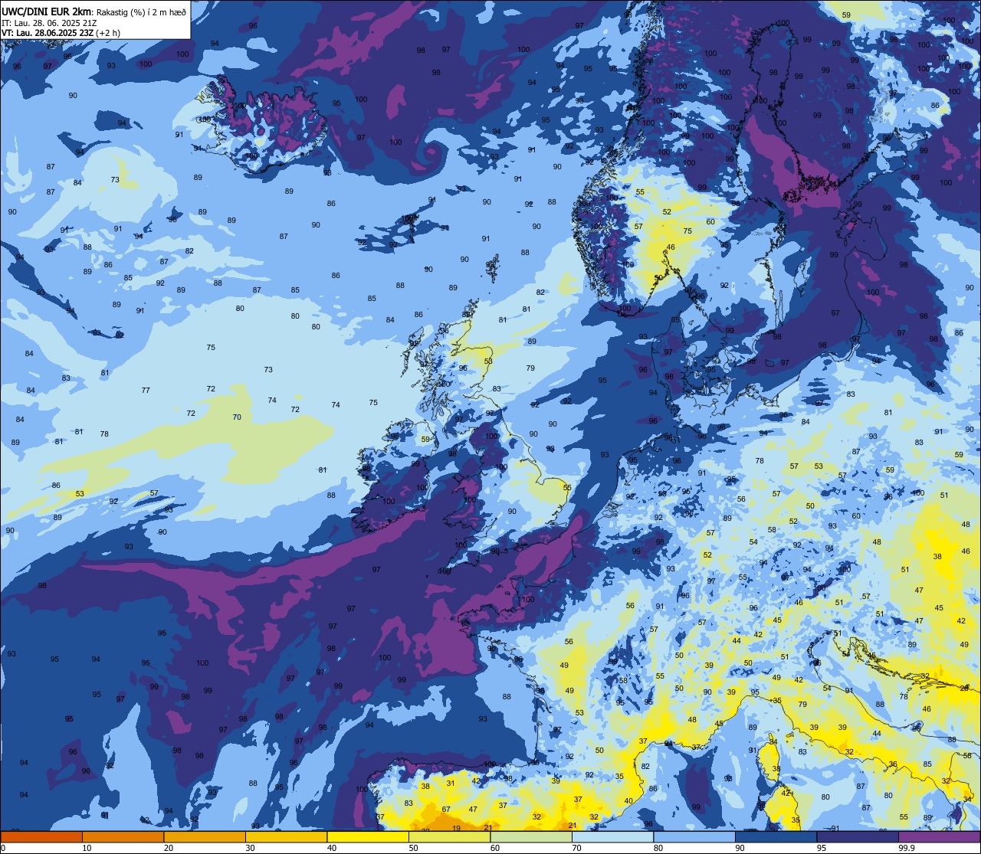Click the legend label '60'

pos(495,848)
